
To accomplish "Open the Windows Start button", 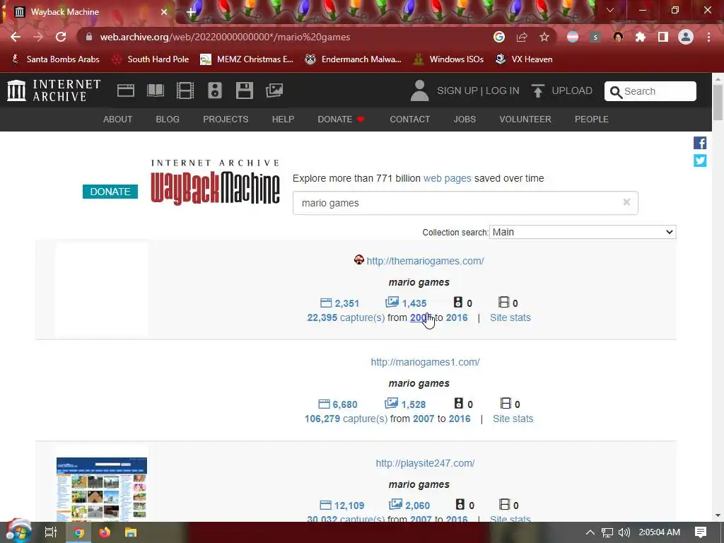I will click(x=18, y=532).
